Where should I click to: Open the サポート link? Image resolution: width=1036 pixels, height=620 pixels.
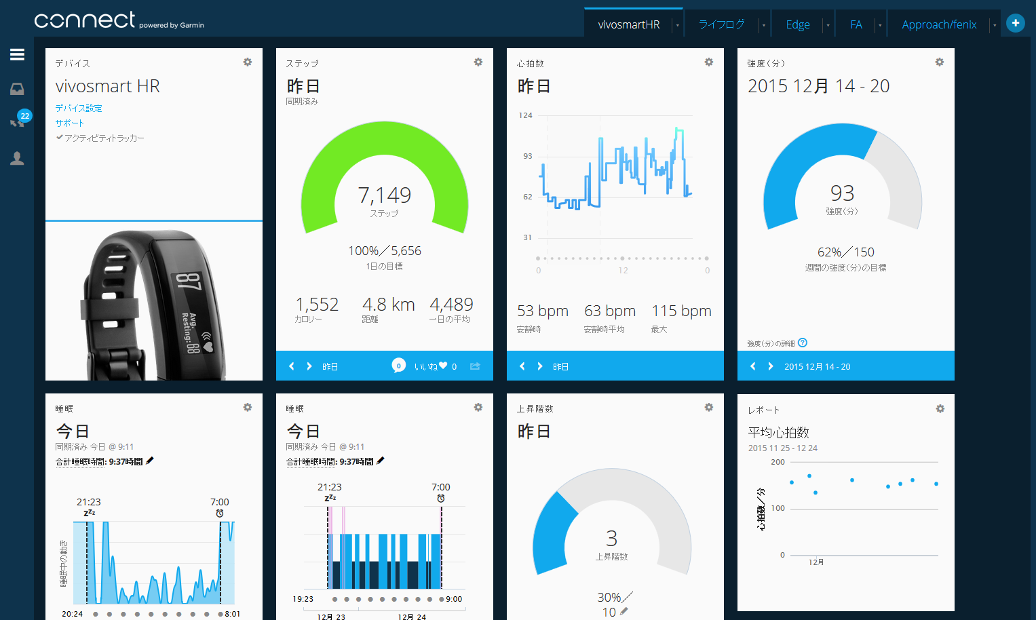coord(69,123)
